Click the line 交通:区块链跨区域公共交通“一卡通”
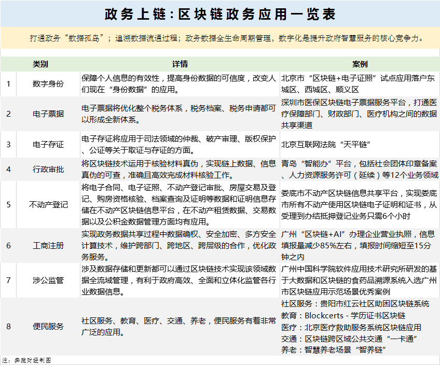 349,339
